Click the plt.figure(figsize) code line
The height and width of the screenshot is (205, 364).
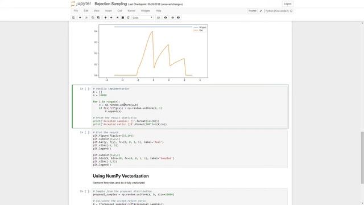coord(113,136)
